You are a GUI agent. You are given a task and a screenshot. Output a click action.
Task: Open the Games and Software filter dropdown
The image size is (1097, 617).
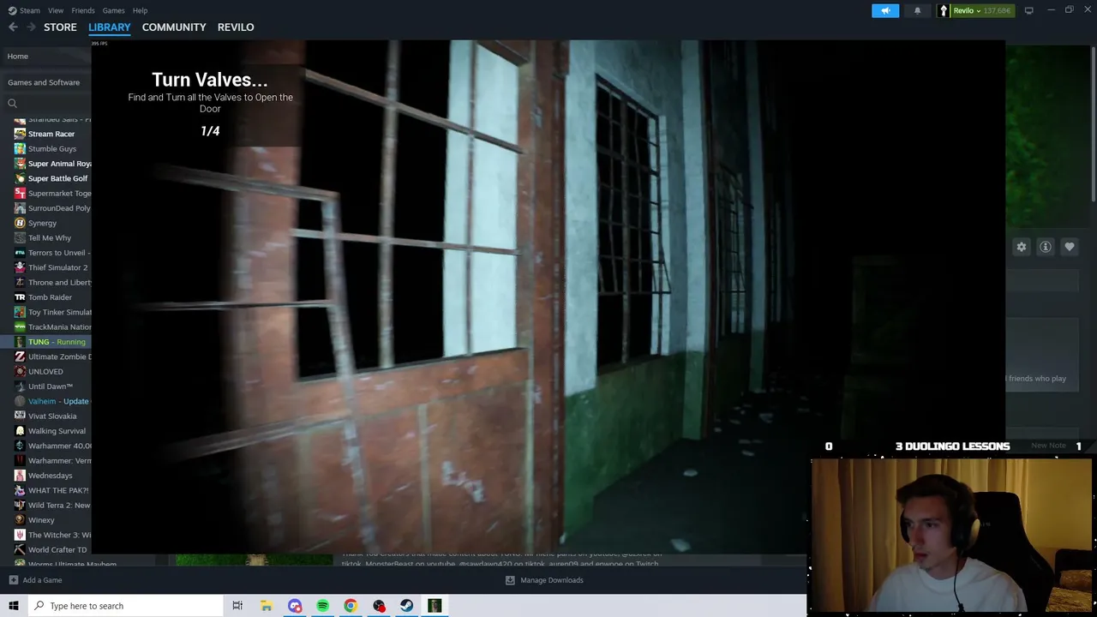pyautogui.click(x=45, y=82)
